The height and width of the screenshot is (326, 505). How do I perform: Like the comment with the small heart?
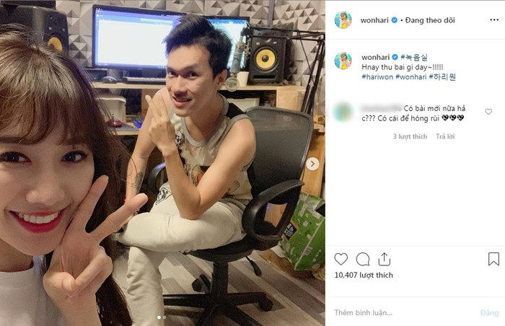tap(488, 112)
